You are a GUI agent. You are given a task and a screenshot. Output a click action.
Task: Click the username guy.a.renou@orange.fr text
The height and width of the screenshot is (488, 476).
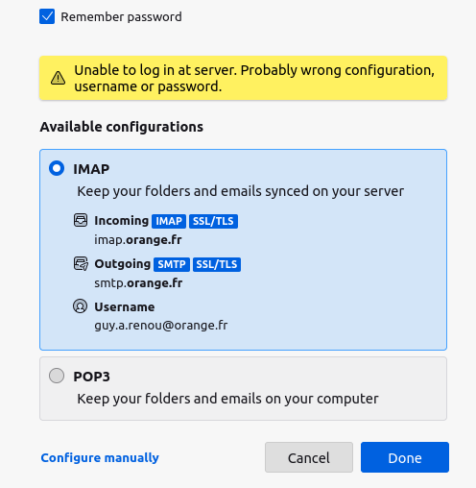[x=161, y=326]
